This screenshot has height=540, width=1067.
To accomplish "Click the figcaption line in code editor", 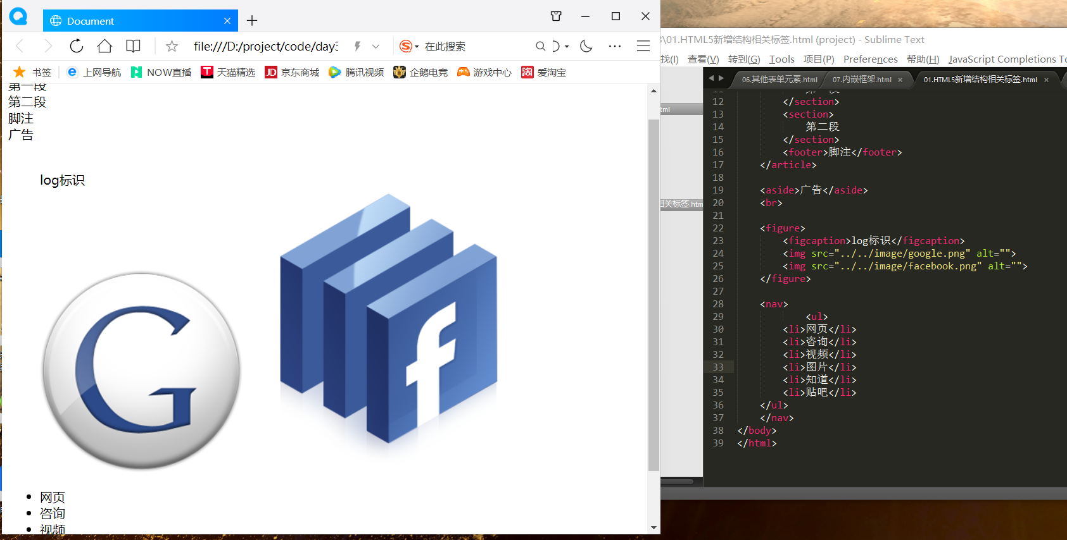I will tap(874, 241).
